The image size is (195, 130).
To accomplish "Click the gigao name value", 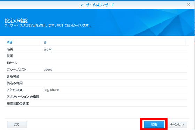I will (48, 49).
